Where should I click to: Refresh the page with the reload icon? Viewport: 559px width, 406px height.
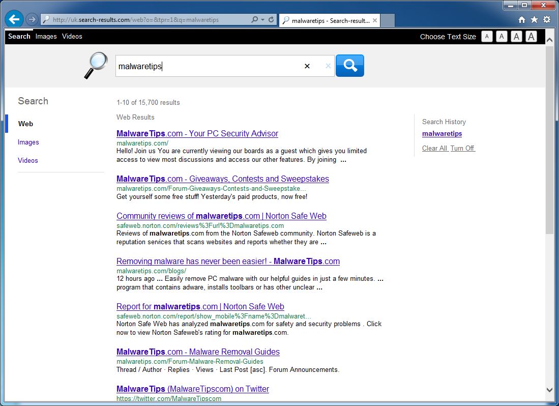[271, 20]
